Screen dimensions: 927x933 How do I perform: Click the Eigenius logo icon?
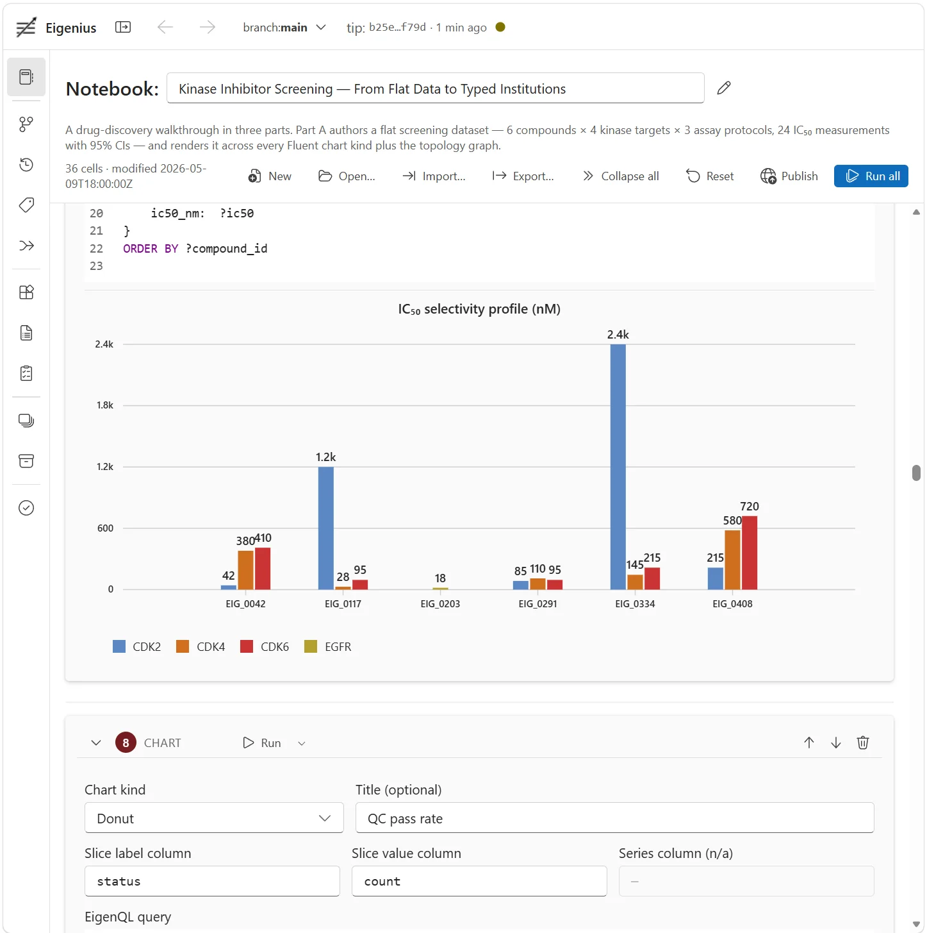[26, 28]
